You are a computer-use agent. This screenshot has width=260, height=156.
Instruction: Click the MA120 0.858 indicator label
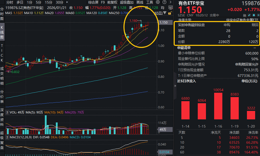(x=97, y=13)
